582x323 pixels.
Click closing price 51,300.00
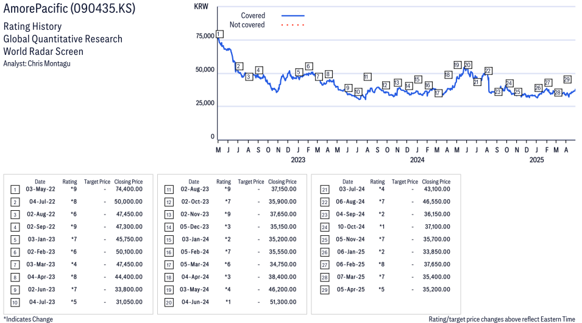(x=283, y=302)
